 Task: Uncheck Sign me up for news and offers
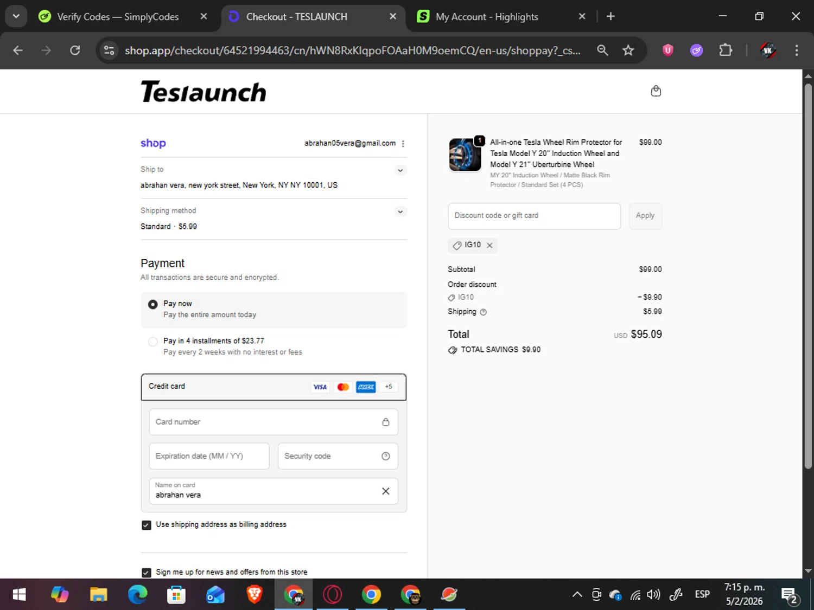147,573
